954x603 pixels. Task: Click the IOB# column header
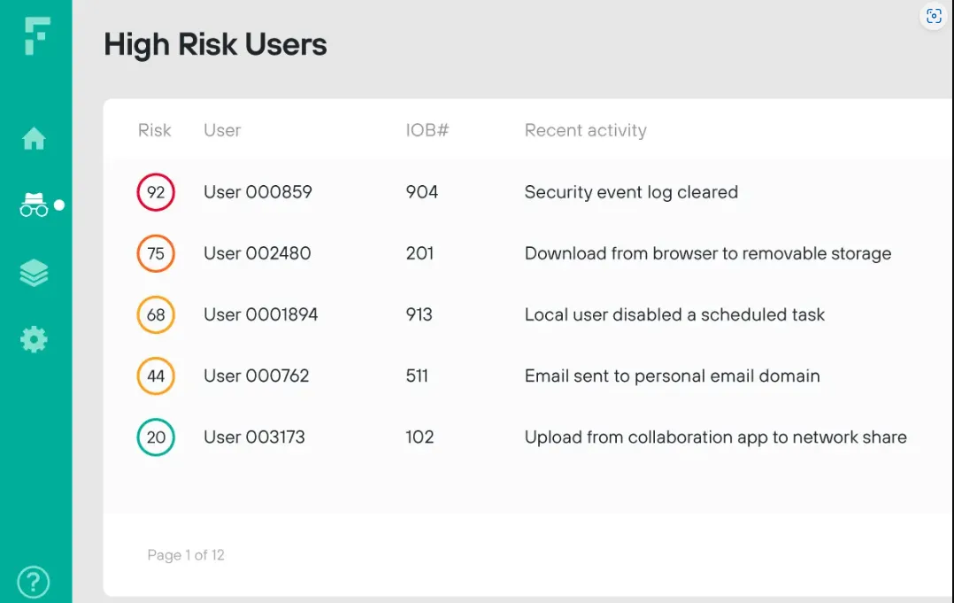pos(427,130)
